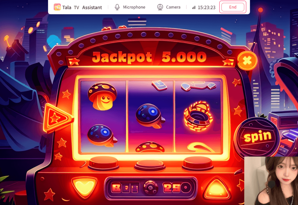This screenshot has width=298, height=205.
Task: Select the blue-eyed orb in left reel
Action: [x=102, y=135]
